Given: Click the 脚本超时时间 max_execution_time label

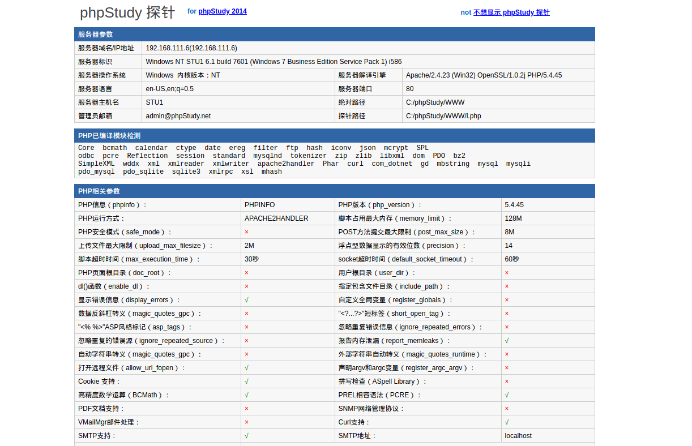Looking at the screenshot, I should (139, 259).
